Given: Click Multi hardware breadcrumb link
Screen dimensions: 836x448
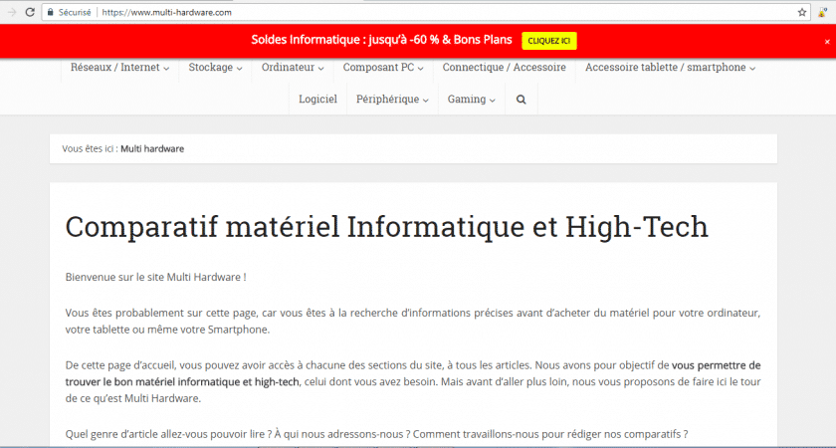Looking at the screenshot, I should pyautogui.click(x=152, y=148).
